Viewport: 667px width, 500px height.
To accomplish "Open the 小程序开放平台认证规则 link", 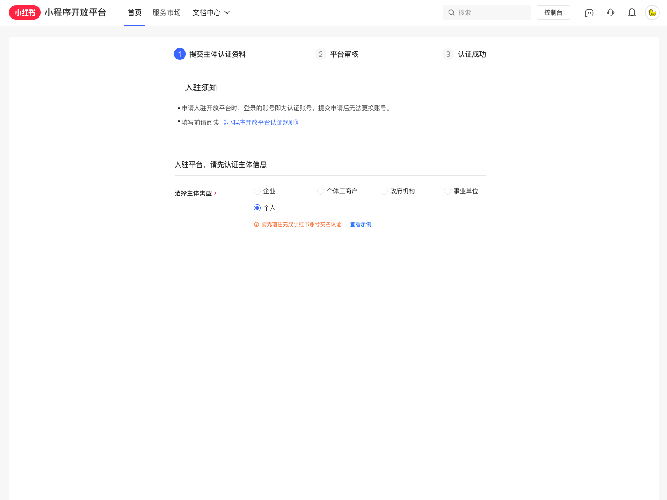I will pyautogui.click(x=261, y=122).
